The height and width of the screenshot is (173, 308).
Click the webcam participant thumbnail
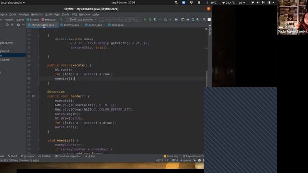click(293, 17)
